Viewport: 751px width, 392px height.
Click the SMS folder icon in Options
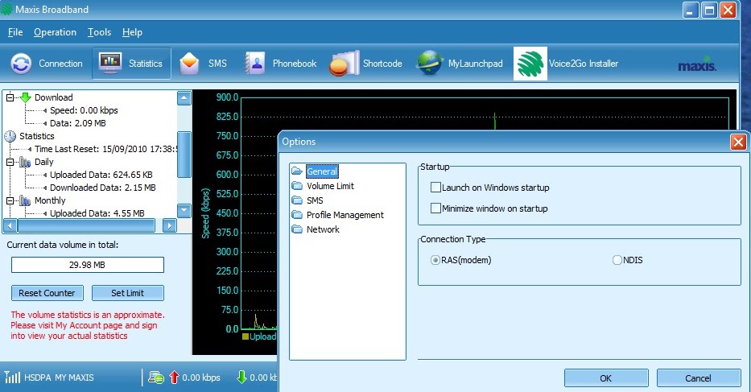[x=297, y=200]
